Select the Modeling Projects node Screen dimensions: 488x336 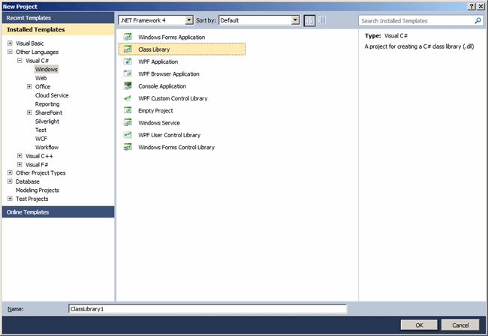coord(38,190)
